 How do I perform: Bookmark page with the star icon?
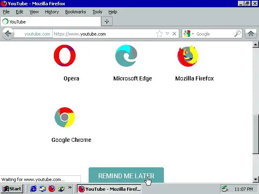pos(159,34)
